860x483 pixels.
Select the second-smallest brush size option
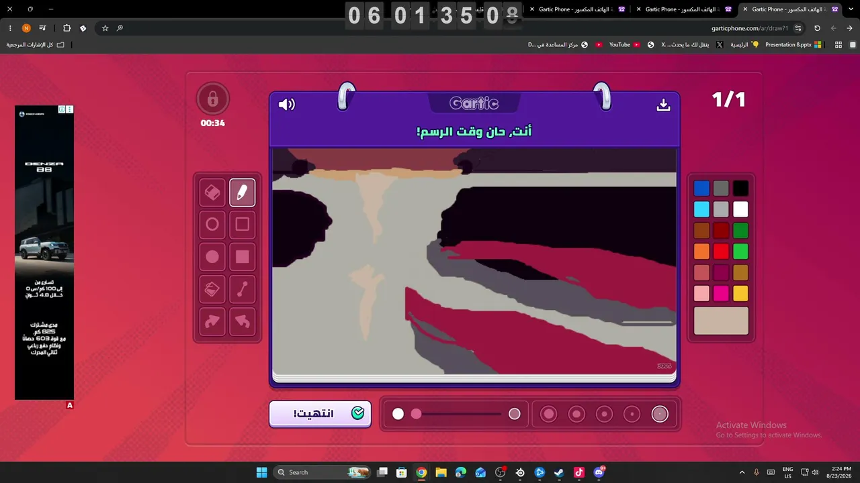point(632,414)
